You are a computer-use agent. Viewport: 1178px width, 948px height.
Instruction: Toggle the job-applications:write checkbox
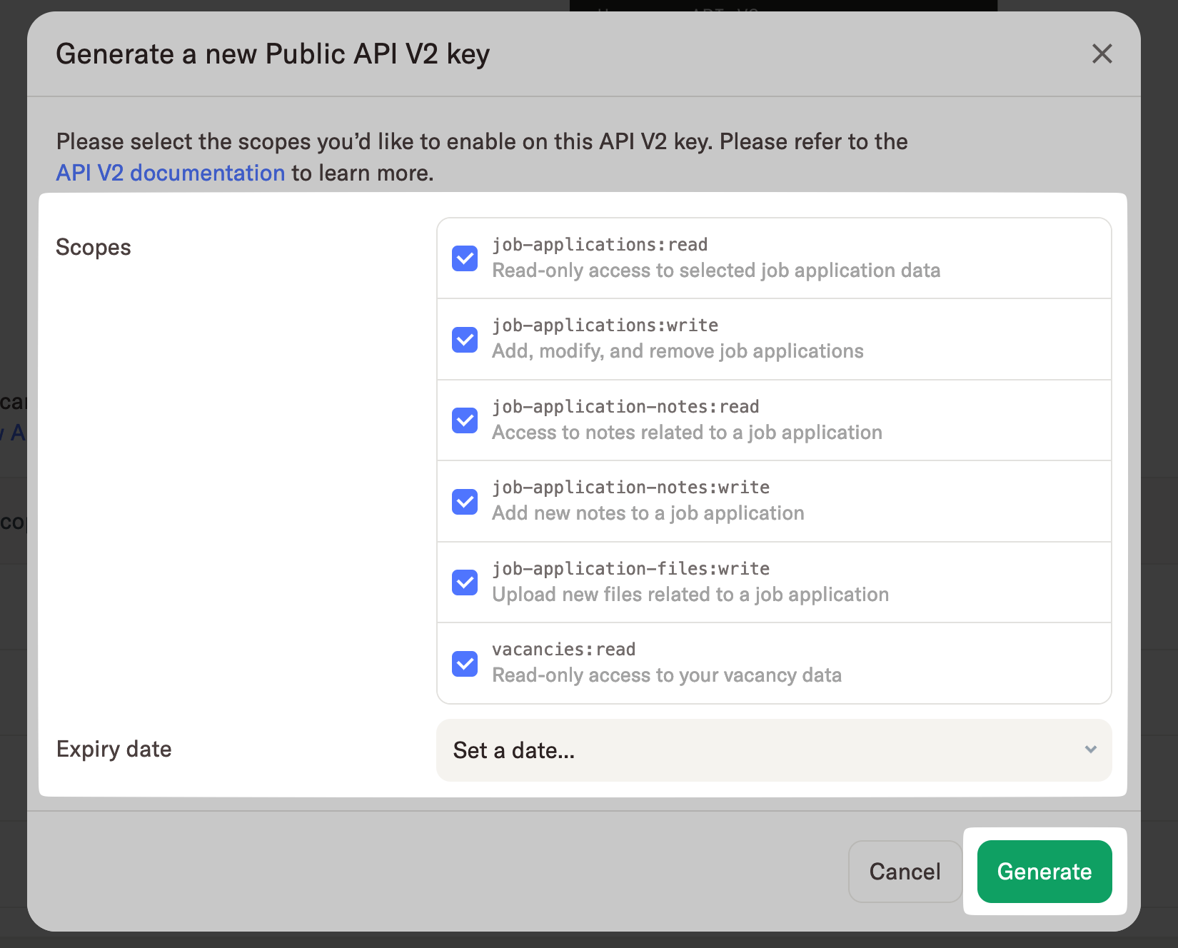(x=465, y=339)
